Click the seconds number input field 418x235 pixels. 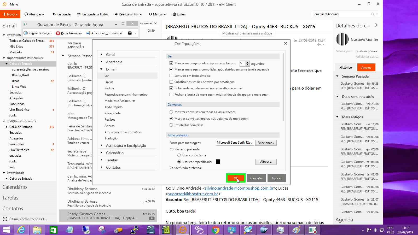[243, 63]
